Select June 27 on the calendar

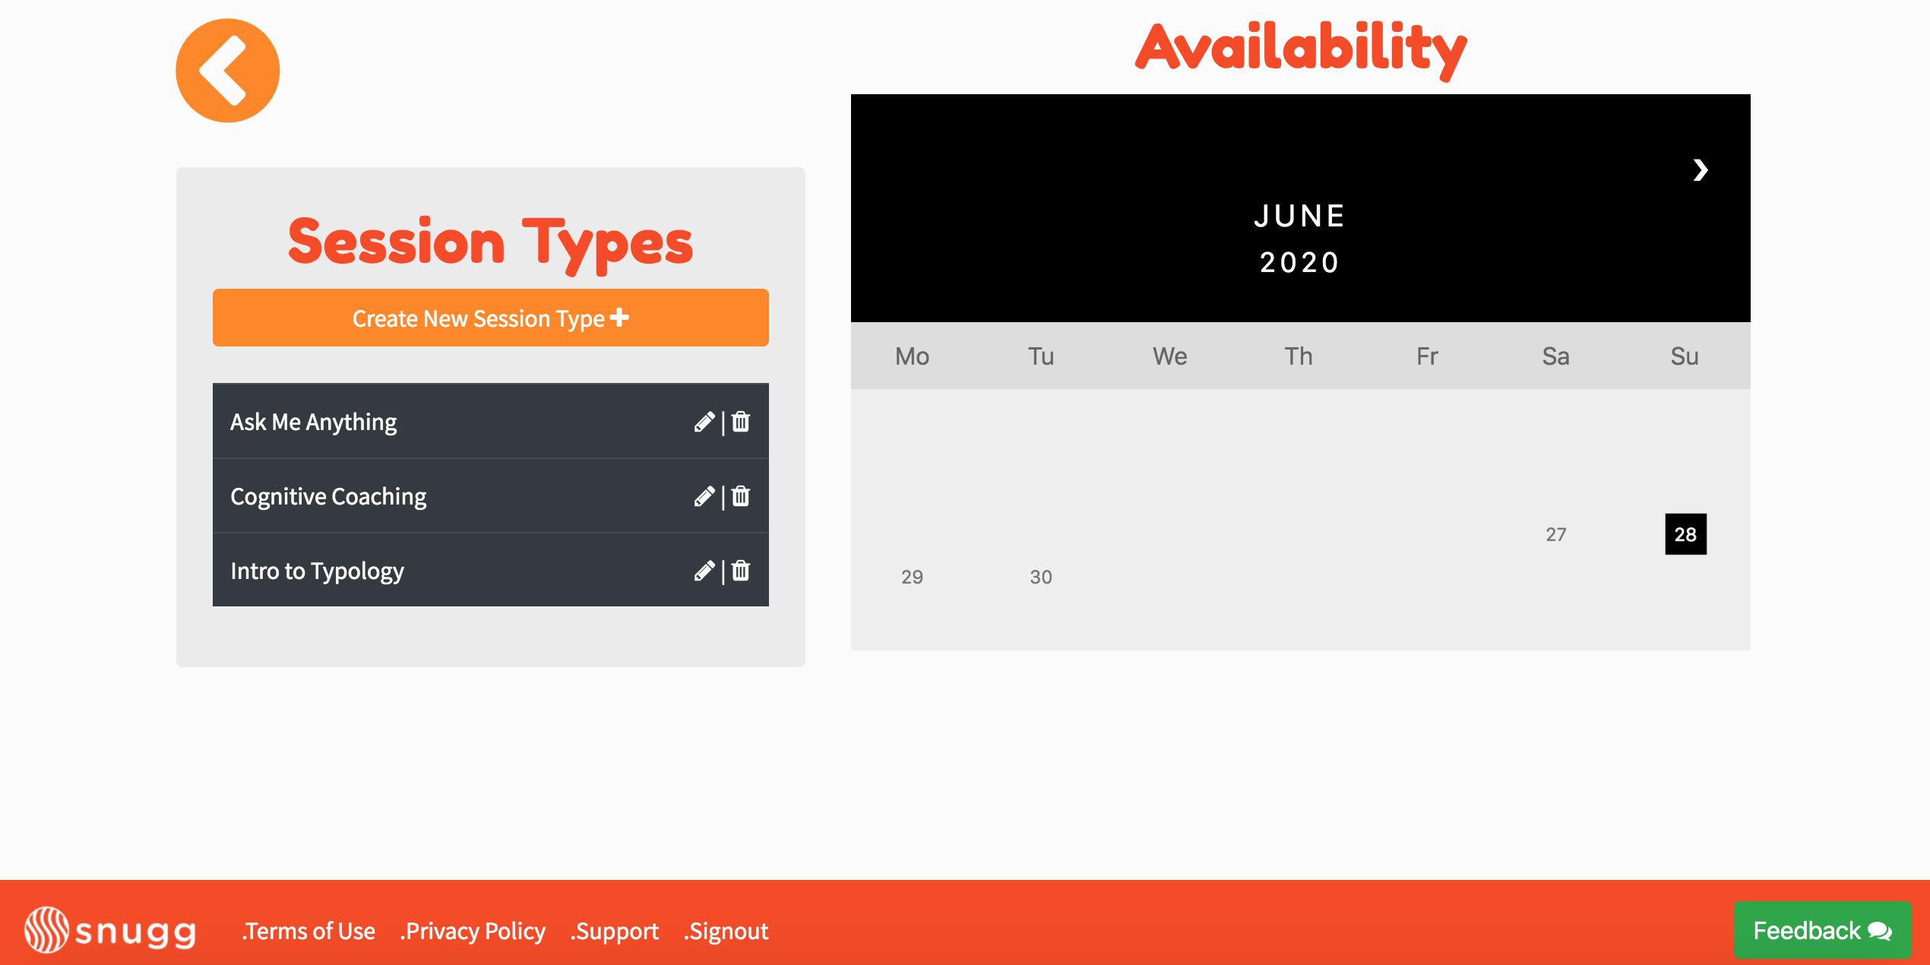coord(1555,534)
